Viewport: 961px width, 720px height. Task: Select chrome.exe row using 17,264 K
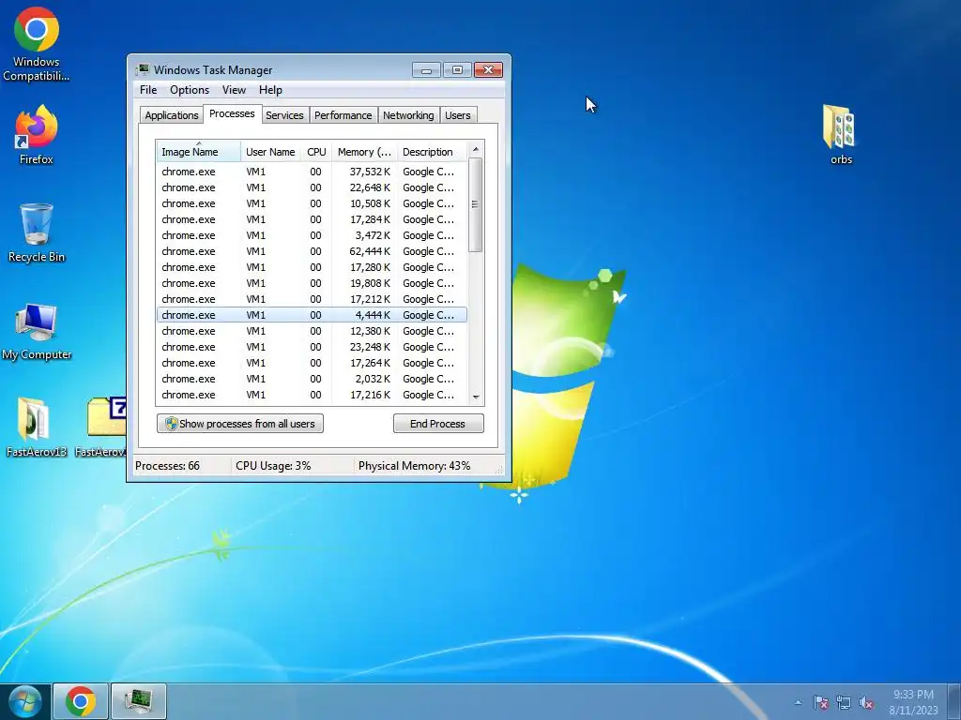(x=312, y=363)
